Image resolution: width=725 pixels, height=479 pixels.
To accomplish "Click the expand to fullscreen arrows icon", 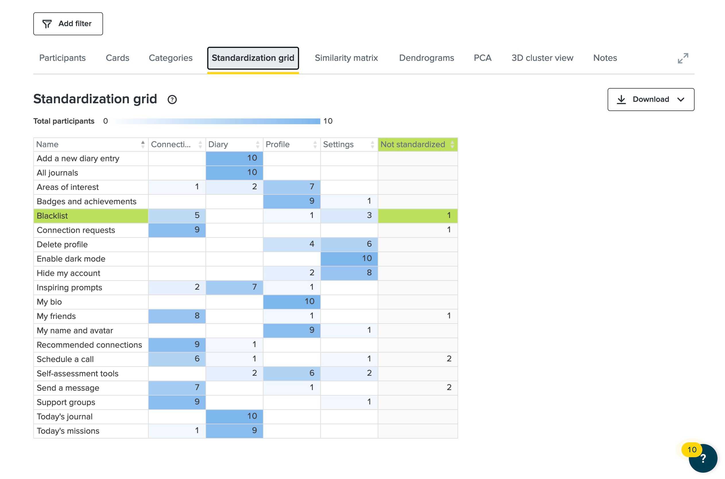I will pos(683,58).
